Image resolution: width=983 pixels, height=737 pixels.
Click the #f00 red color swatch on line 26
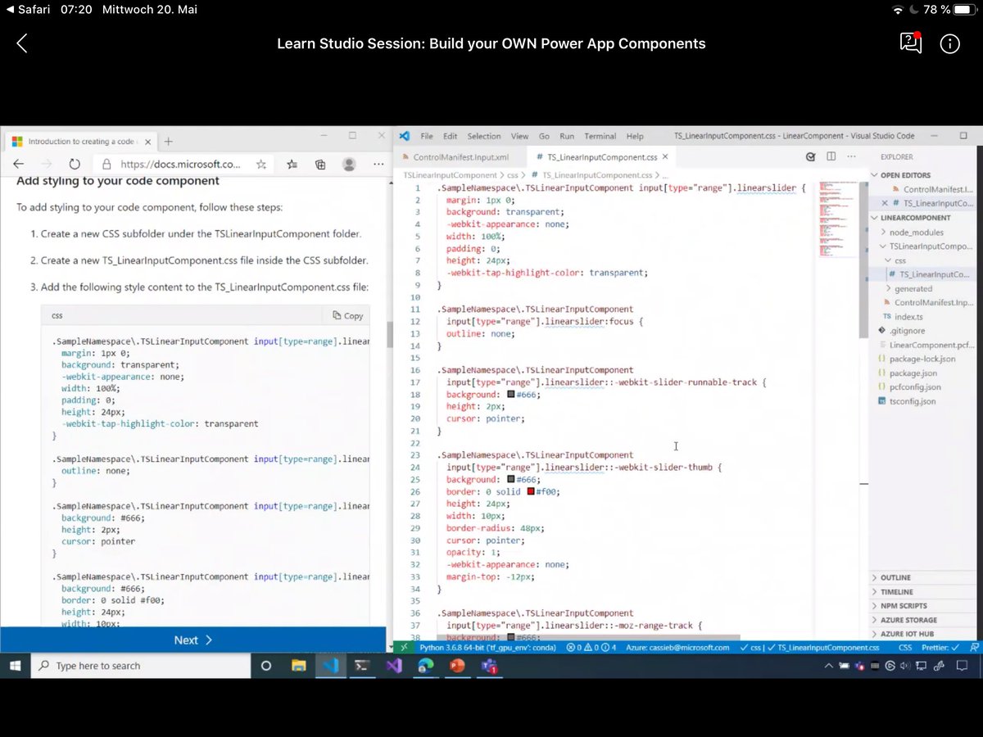pos(531,492)
